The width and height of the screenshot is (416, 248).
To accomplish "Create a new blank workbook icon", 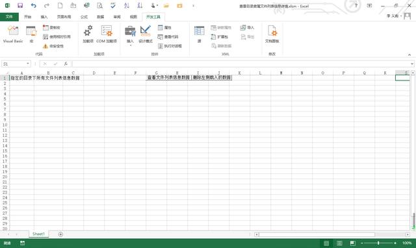I will pyautogui.click(x=60, y=6).
